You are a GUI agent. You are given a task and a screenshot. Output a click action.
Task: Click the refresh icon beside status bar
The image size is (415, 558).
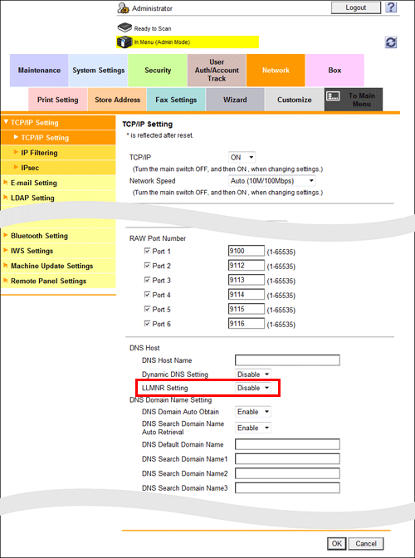[391, 42]
